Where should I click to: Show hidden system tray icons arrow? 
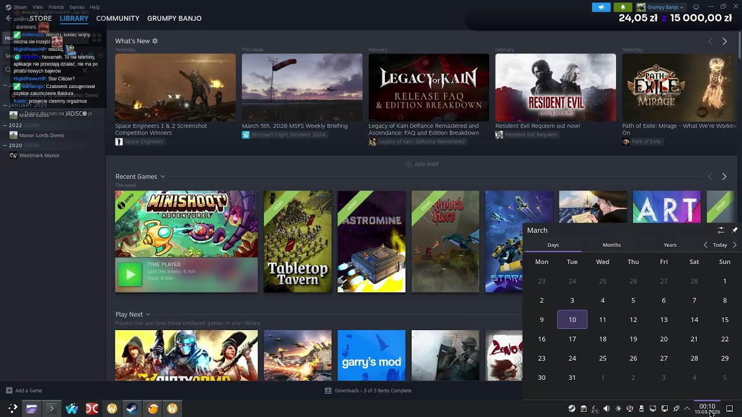click(x=687, y=408)
